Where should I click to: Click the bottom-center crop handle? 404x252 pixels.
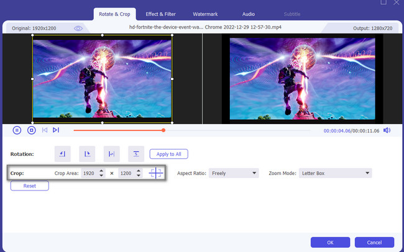(x=103, y=123)
